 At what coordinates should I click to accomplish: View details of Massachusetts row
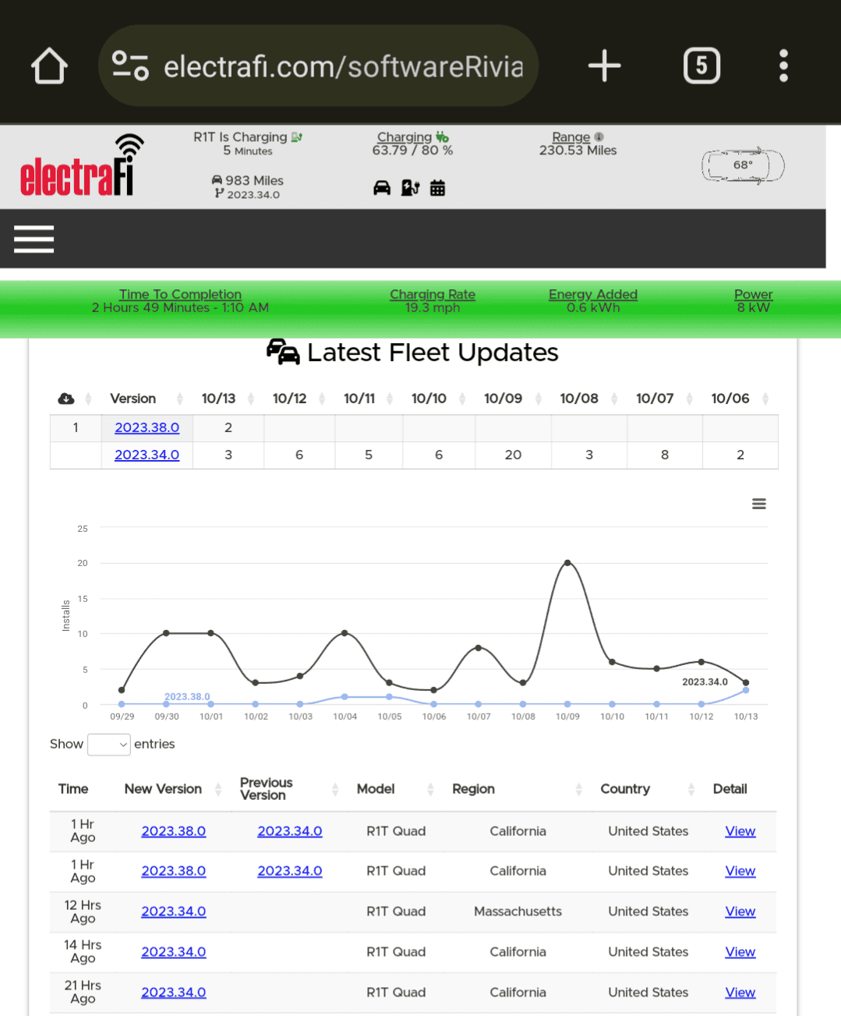point(740,912)
